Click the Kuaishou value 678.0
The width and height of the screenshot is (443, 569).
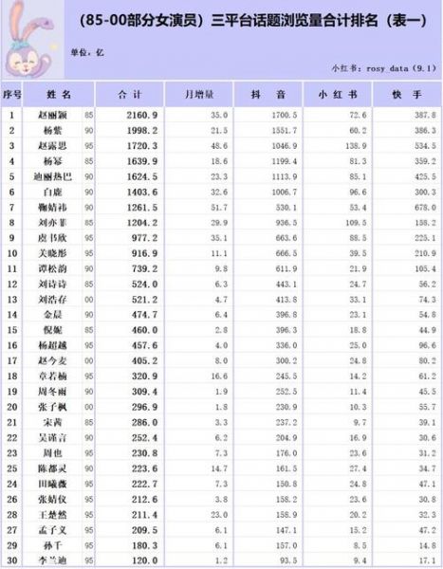pyautogui.click(x=425, y=207)
